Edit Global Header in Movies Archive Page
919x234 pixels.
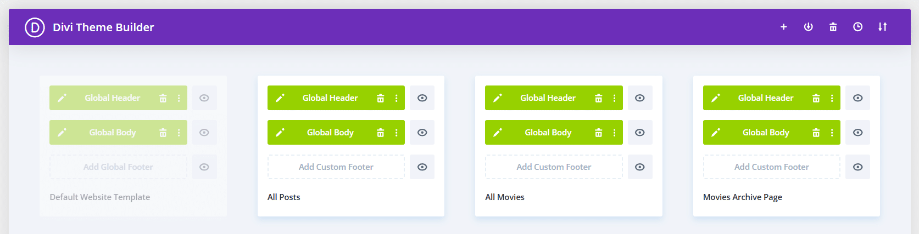[716, 98]
